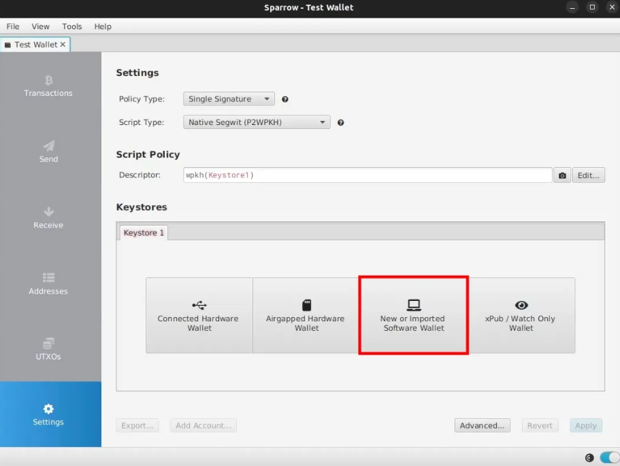Minimize the Sparrow window
This screenshot has width=620, height=466.
tap(572, 7)
